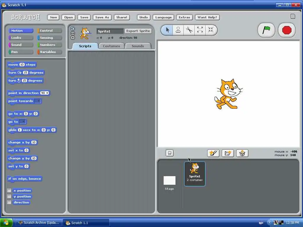The image size is (303, 227).
Task: Enable the x position monitor checkbox
Action: (x=9, y=190)
